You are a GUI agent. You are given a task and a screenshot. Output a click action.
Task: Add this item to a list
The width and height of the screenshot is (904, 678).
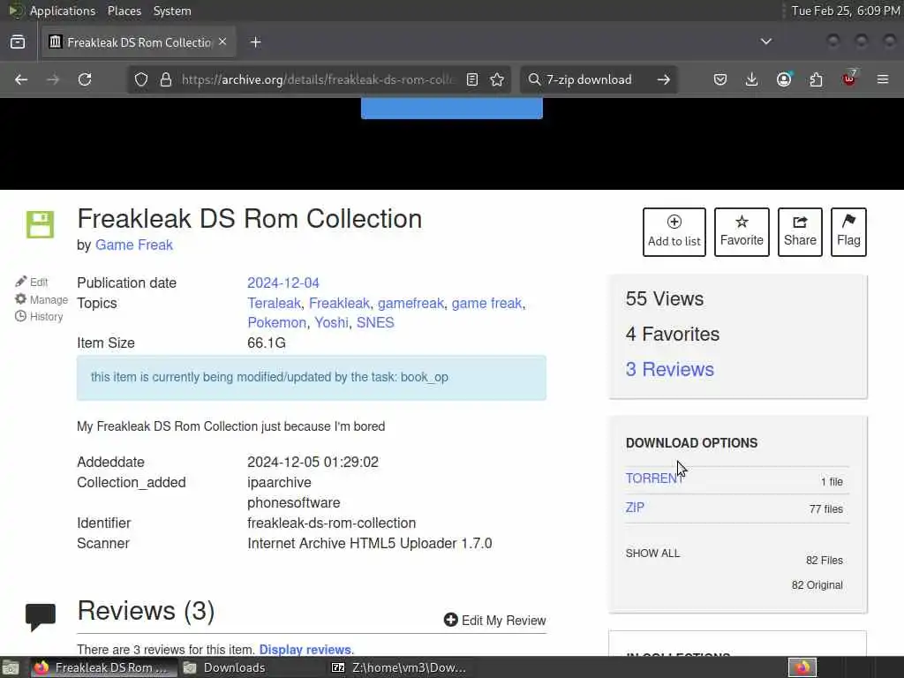(x=674, y=232)
